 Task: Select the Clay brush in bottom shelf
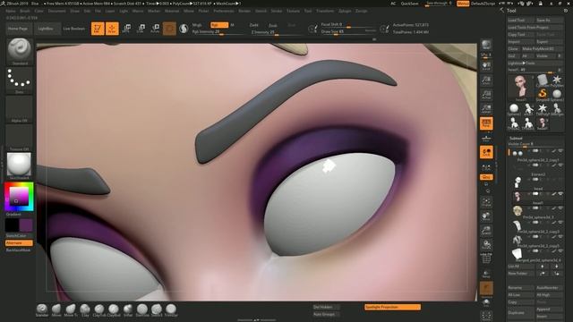[85, 310]
